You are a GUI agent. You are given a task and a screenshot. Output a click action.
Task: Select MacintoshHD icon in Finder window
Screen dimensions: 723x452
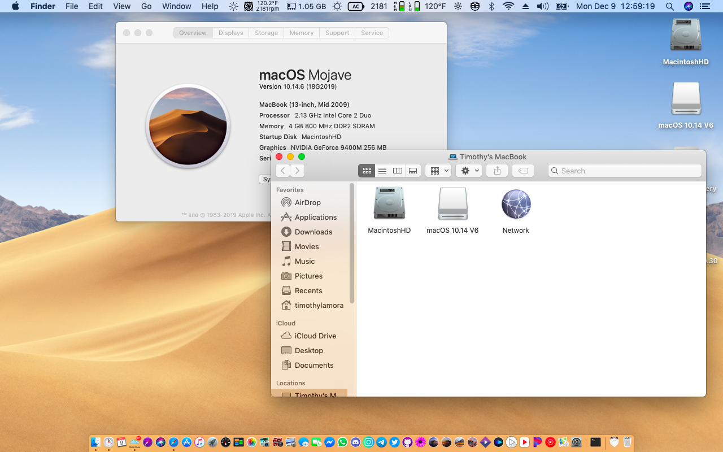[x=389, y=210]
